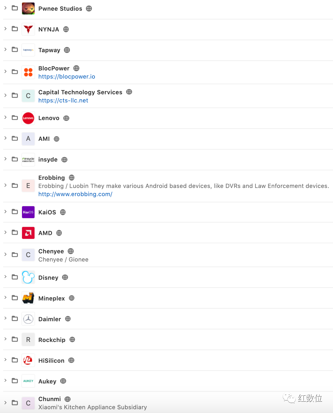333x413 pixels.
Task: Click the red Lenovo logo
Action: [28, 118]
